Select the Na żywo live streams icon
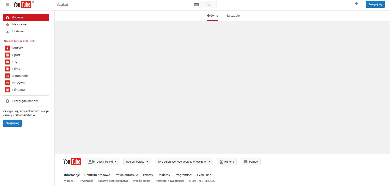 [7, 83]
